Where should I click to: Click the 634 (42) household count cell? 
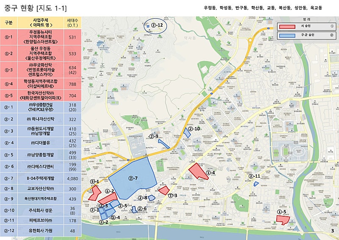(x=72, y=70)
